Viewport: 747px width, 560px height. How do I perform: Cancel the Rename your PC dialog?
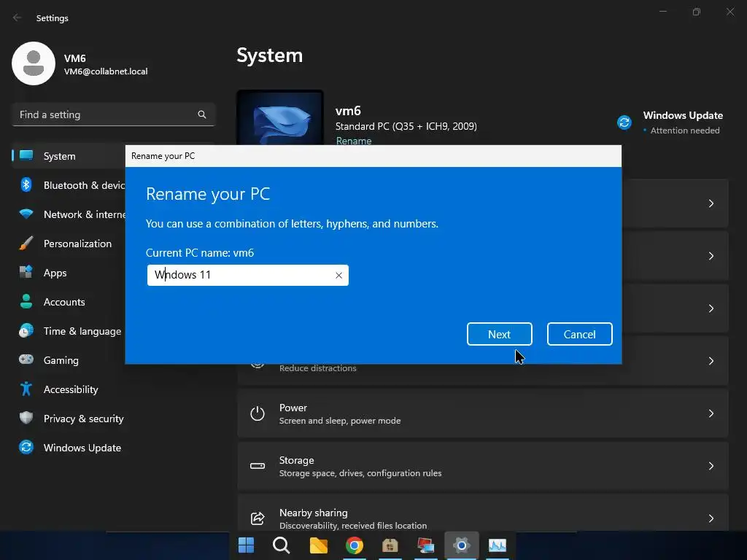pyautogui.click(x=579, y=334)
